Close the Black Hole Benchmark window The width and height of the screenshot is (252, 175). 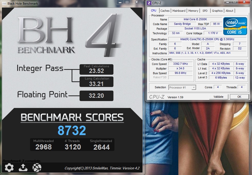click(137, 2)
